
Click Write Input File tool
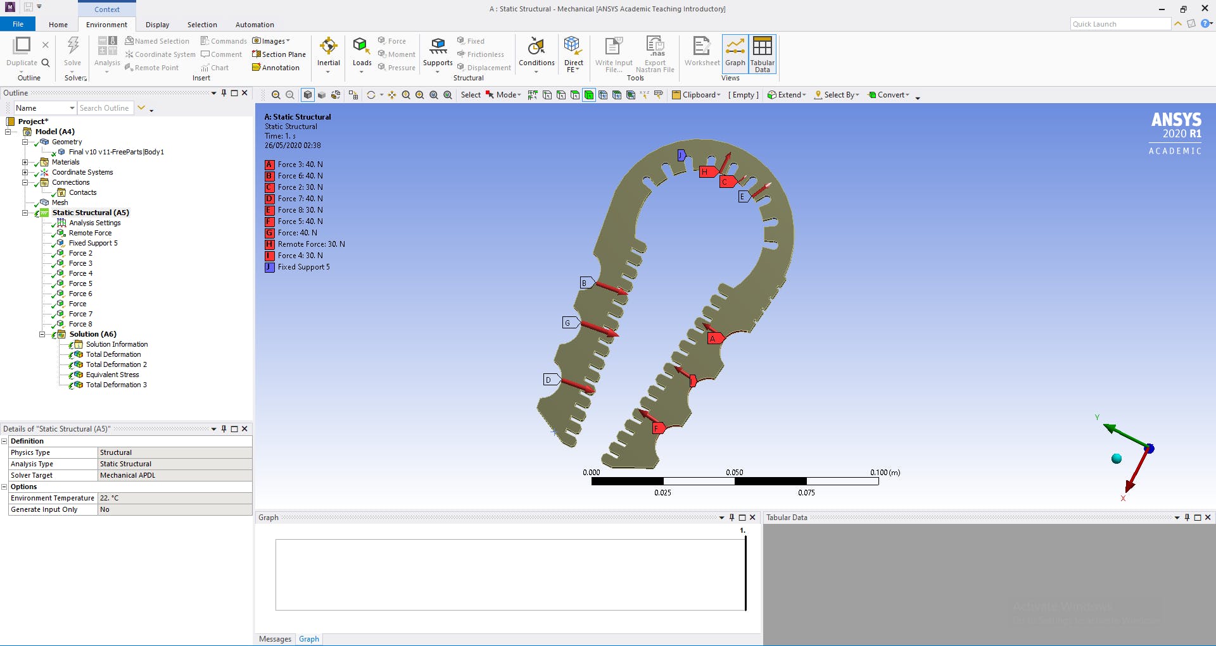(x=614, y=54)
